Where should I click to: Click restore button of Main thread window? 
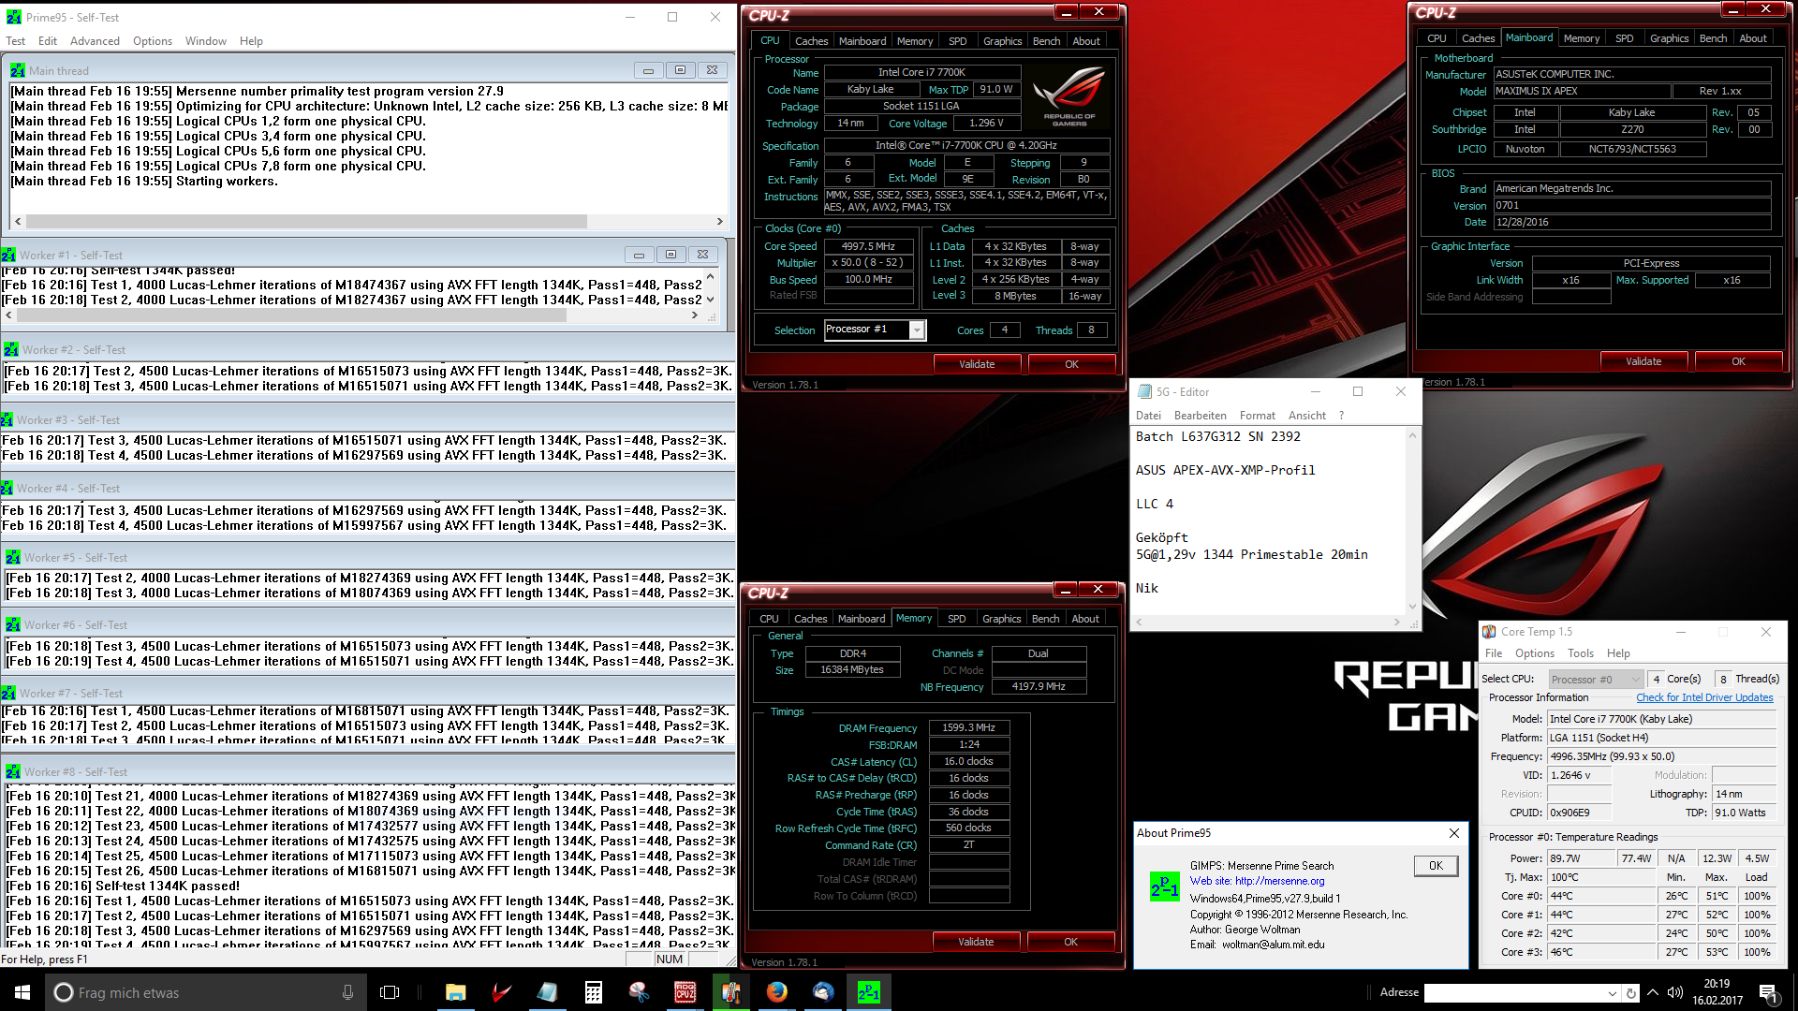680,70
